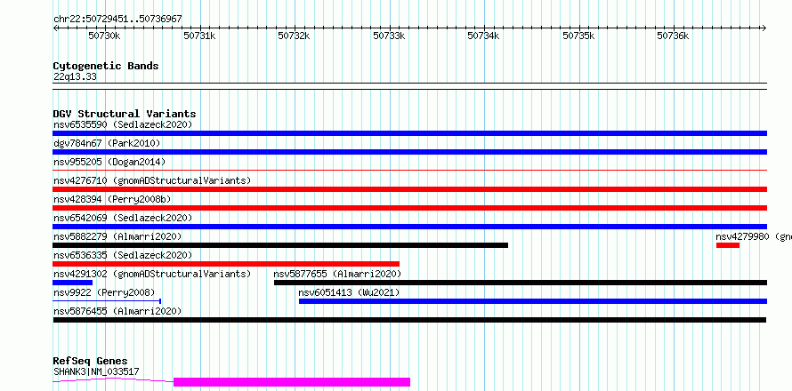
Task: Click the RefSeq Genes track title
Action: (x=91, y=362)
